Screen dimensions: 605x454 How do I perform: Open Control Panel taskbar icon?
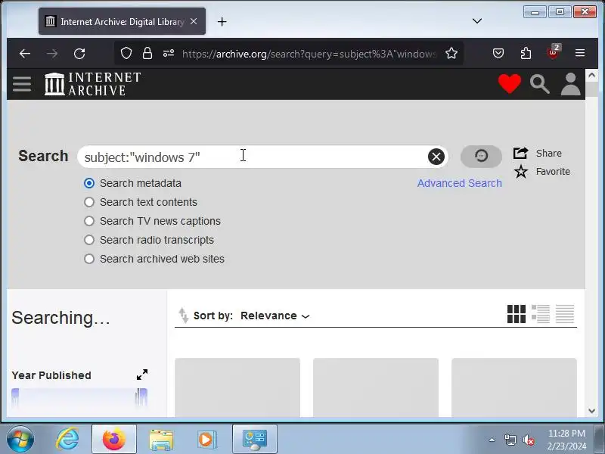[255, 440]
